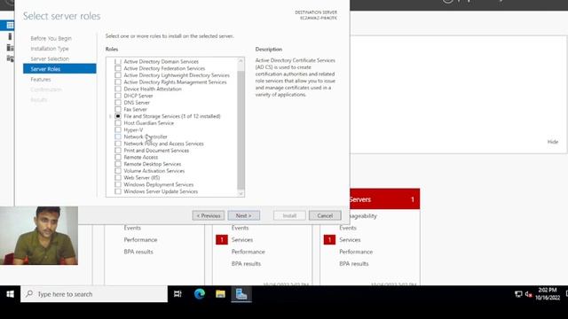Enable Windows Deployment Services role
This screenshot has height=319, width=568.
click(x=118, y=184)
